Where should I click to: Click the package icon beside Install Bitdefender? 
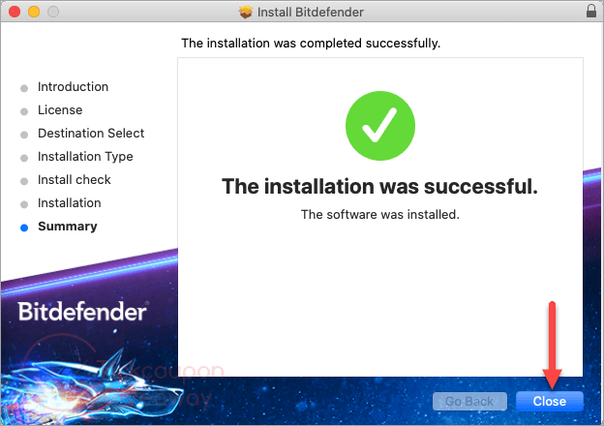pyautogui.click(x=246, y=12)
